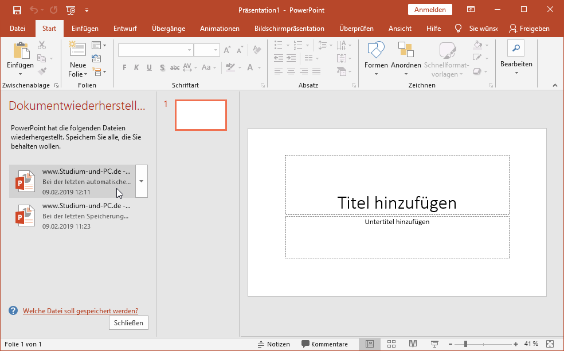
Task: Click the justify text alignment icon
Action: 316,71
